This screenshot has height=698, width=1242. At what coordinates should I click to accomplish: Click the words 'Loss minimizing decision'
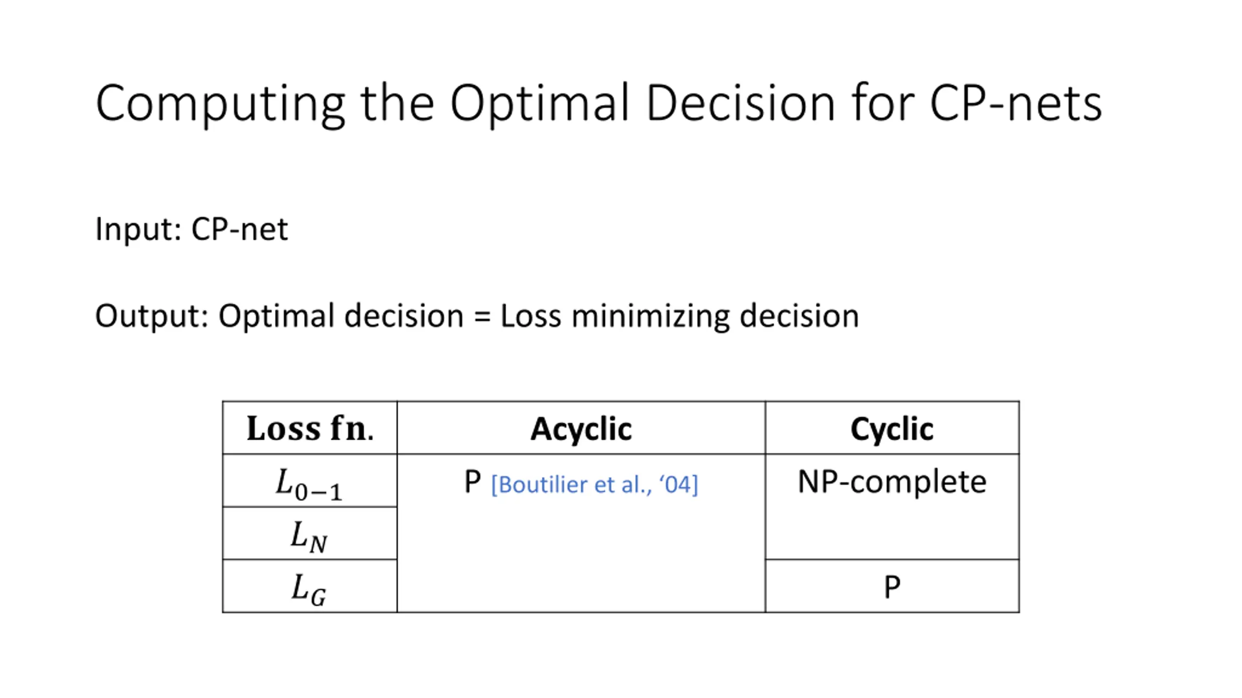pyautogui.click(x=680, y=317)
